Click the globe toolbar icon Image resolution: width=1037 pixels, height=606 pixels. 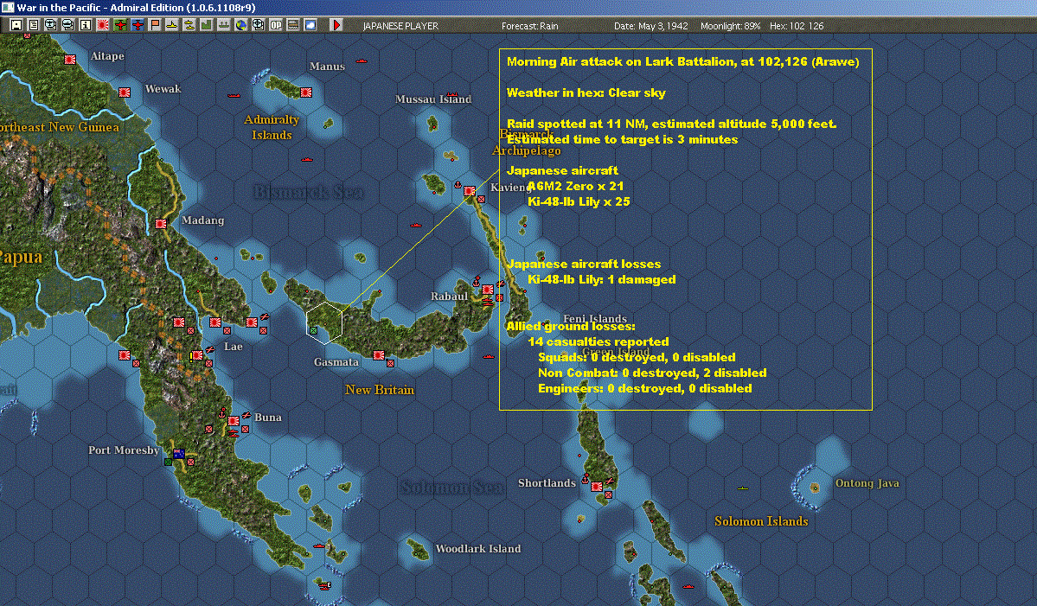pos(241,25)
